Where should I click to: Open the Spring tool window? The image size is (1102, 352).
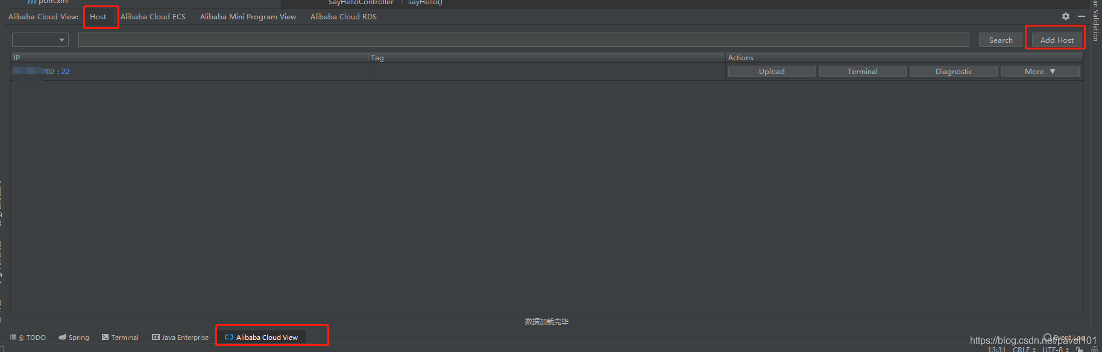pos(74,338)
